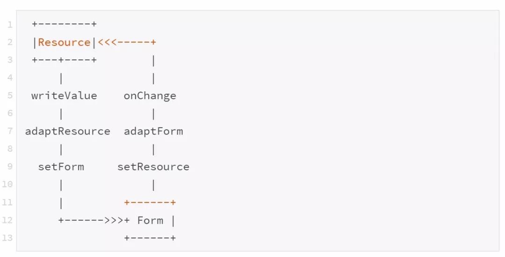Click the writeValue label
Screen dimensions: 505x257
click(x=64, y=96)
